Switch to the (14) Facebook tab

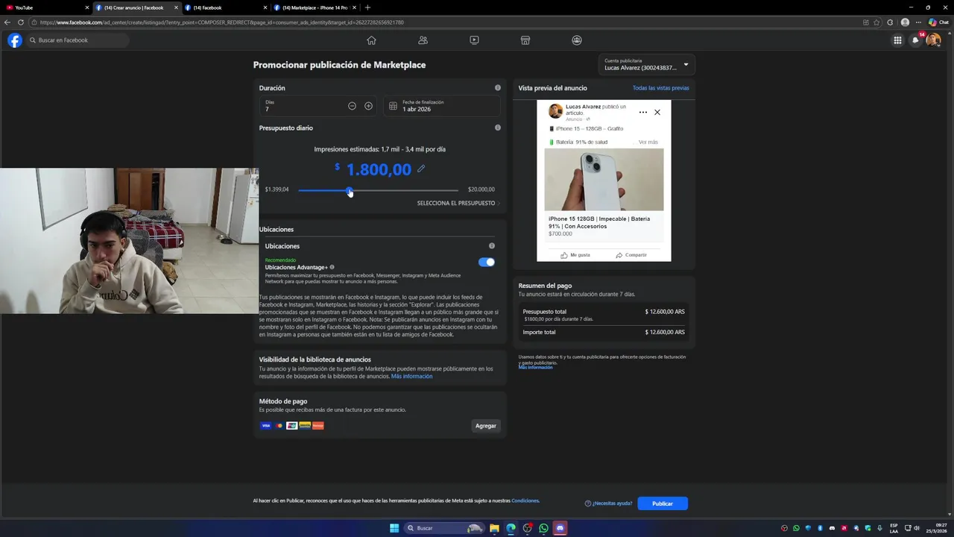[x=226, y=7]
